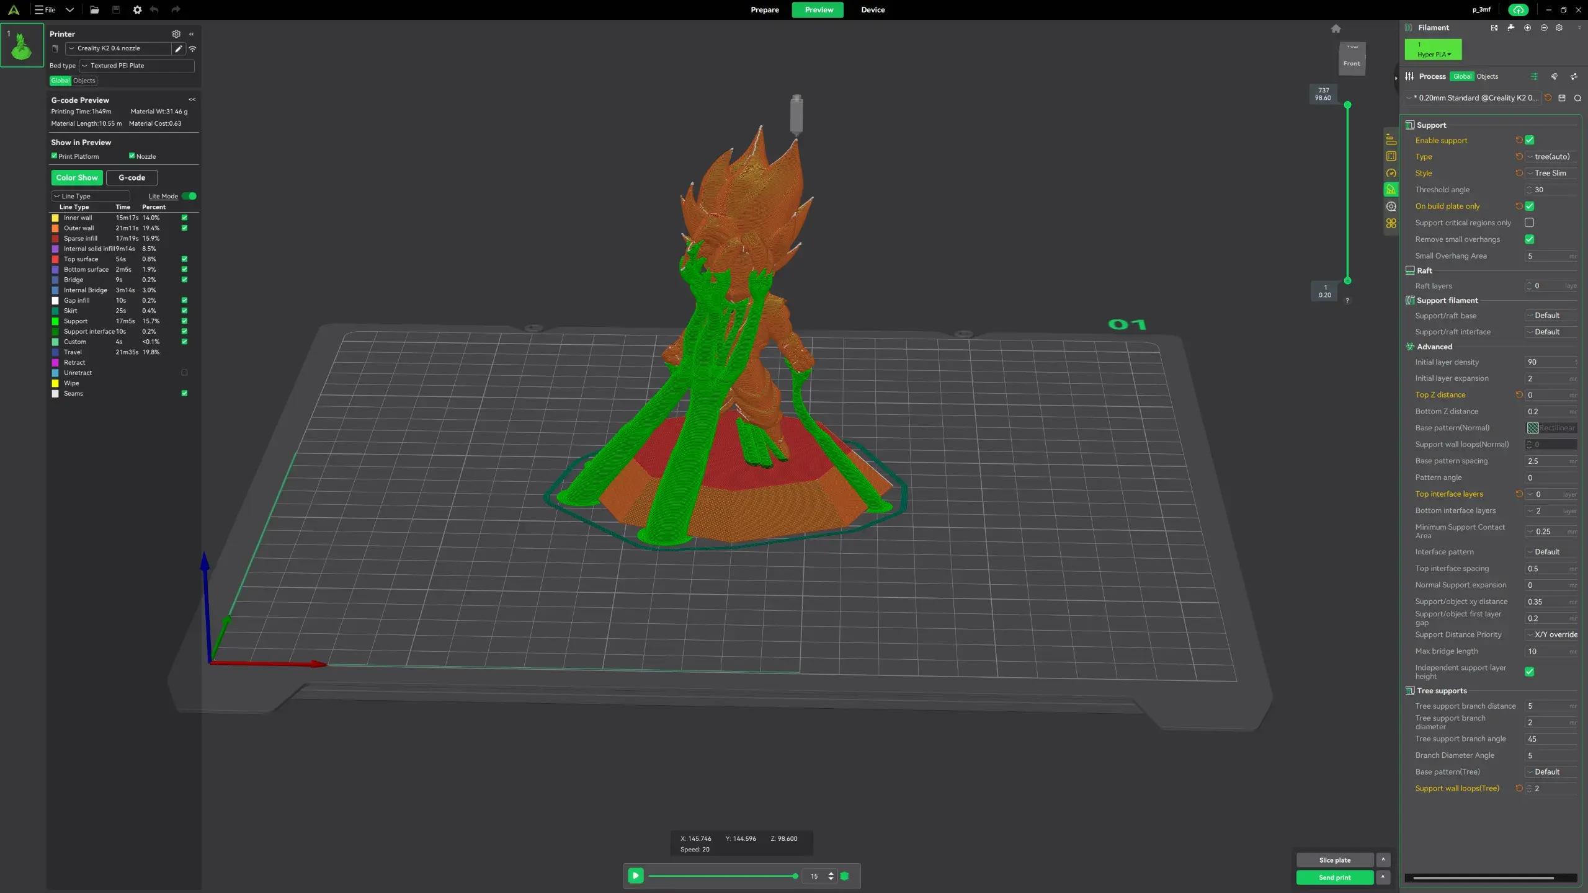Uncheck the Enable support checkbox
The height and width of the screenshot is (893, 1588).
click(x=1529, y=140)
